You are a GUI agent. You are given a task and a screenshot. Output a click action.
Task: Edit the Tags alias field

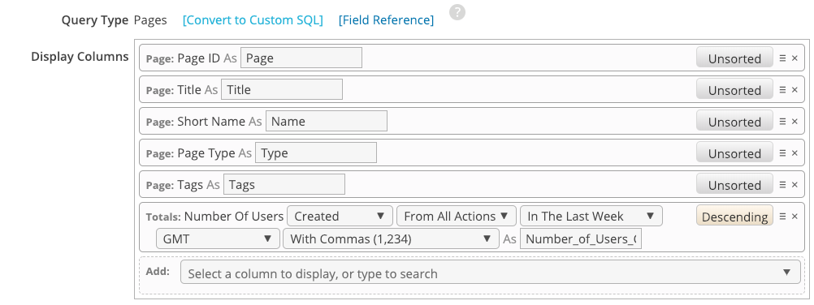[284, 185]
